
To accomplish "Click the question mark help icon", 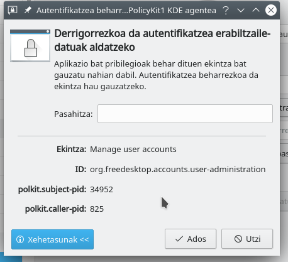I will (226, 10).
